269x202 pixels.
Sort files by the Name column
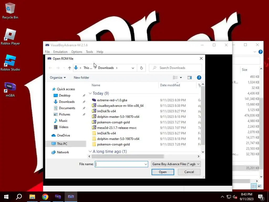(x=96, y=85)
